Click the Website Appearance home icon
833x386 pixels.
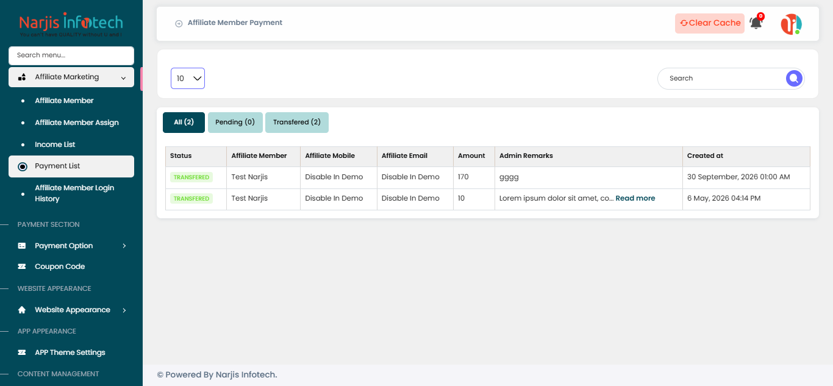tap(22, 310)
